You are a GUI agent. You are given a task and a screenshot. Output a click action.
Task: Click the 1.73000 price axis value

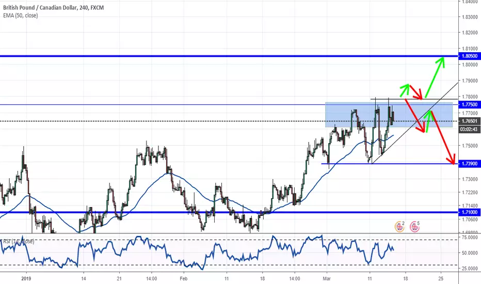coord(470,179)
